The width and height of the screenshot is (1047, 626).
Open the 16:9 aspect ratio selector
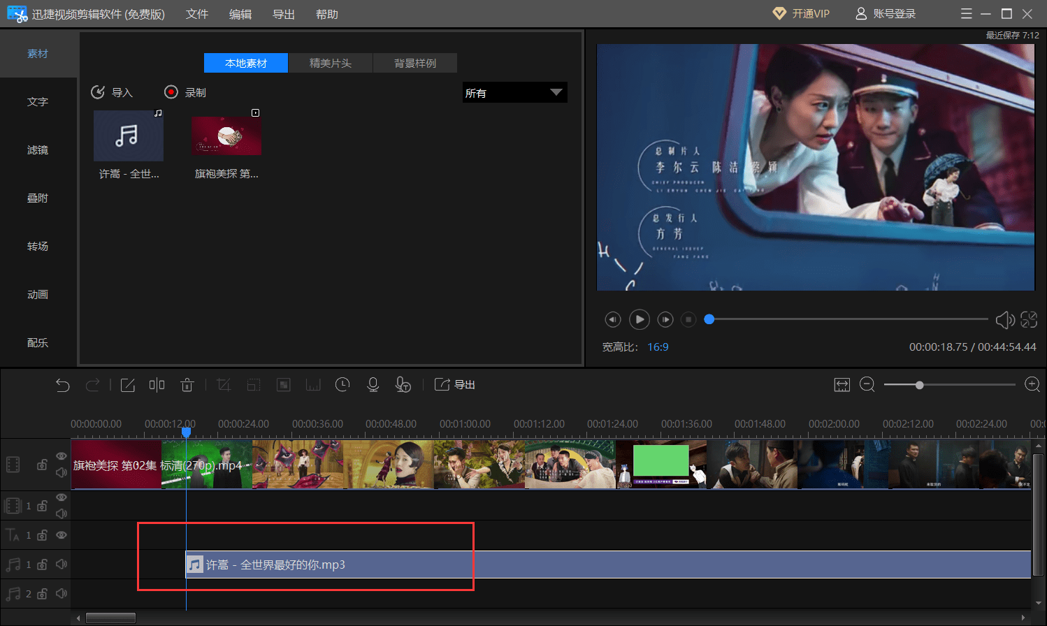tap(658, 347)
